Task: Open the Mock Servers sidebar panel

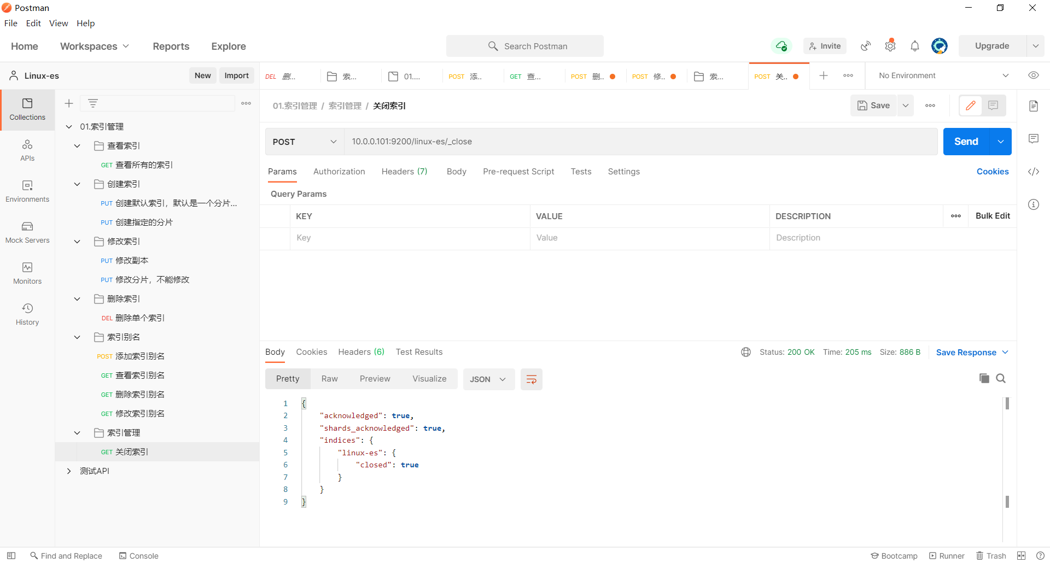Action: tap(27, 233)
